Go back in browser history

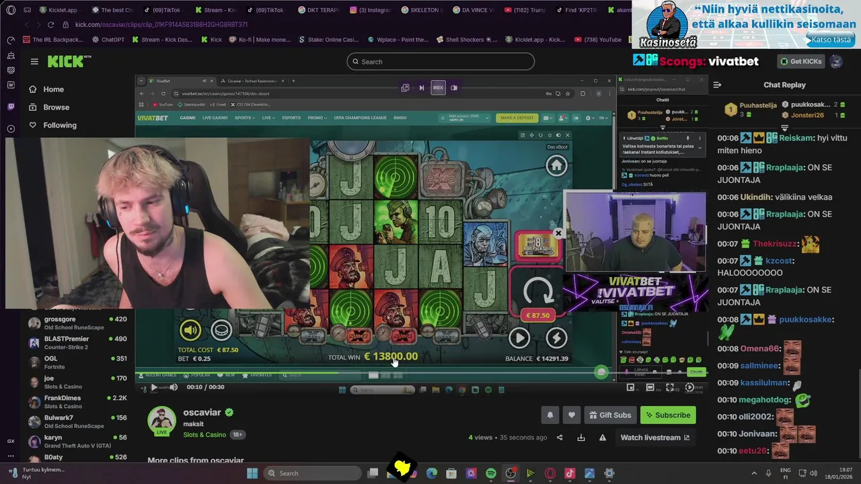click(27, 25)
